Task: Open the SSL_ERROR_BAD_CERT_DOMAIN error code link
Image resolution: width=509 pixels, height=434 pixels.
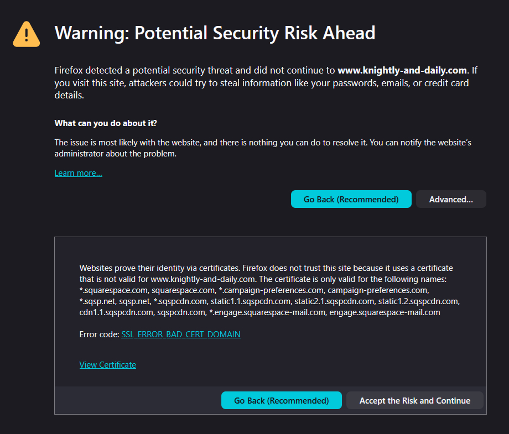Action: 180,334
